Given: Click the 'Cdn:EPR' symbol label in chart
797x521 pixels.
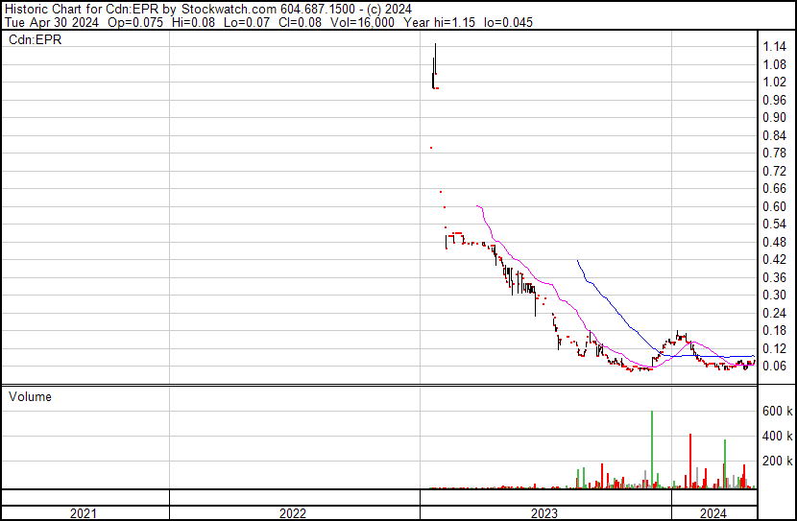Looking at the screenshot, I should (x=36, y=40).
